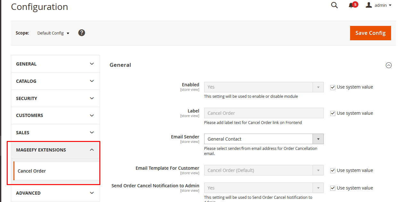Screen dimensions: 402x202
Task: Expand the ADVANCED configuration tab
Action: pyautogui.click(x=55, y=193)
